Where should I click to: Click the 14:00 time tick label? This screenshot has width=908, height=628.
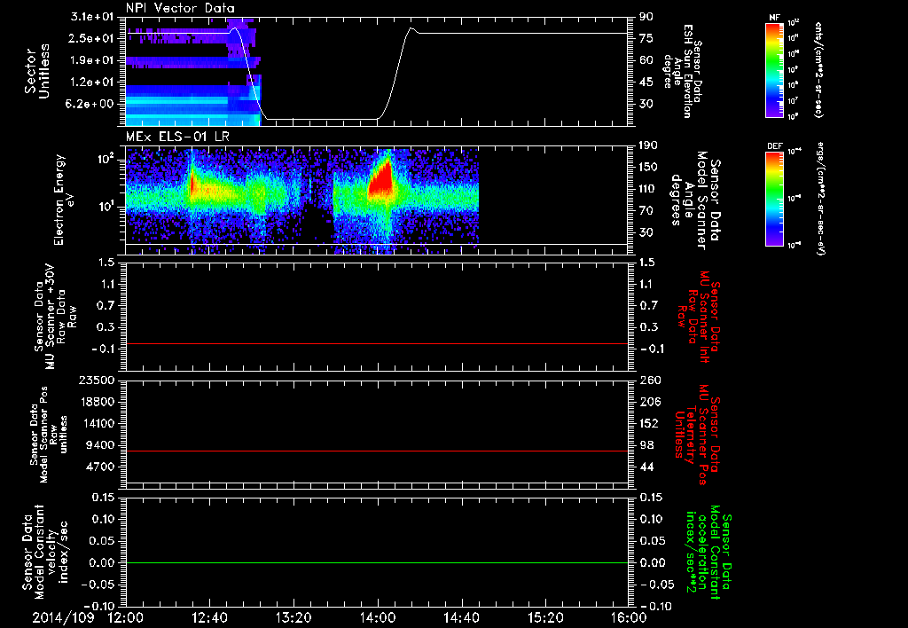[x=378, y=617]
